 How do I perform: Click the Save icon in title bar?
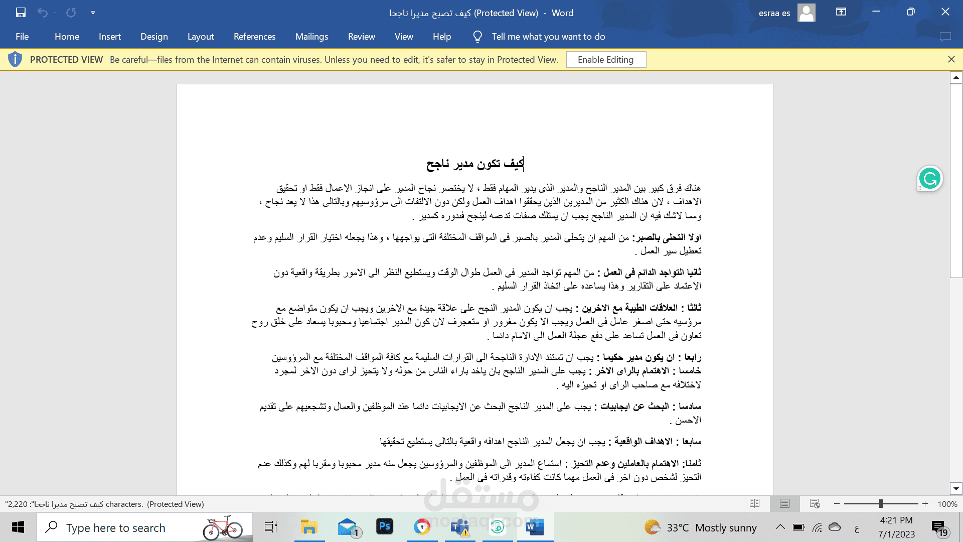point(21,13)
